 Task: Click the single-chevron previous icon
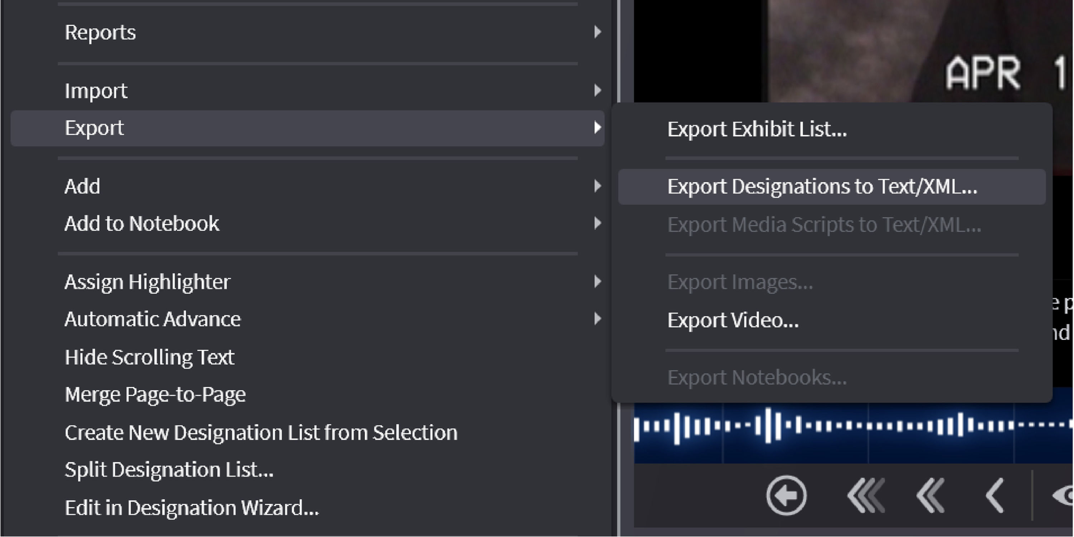995,496
